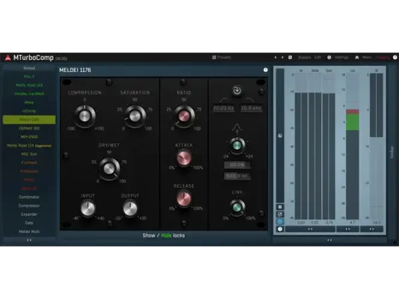The width and height of the screenshot is (399, 299).
Task: Open the Presets menu label
Action: 224,57
